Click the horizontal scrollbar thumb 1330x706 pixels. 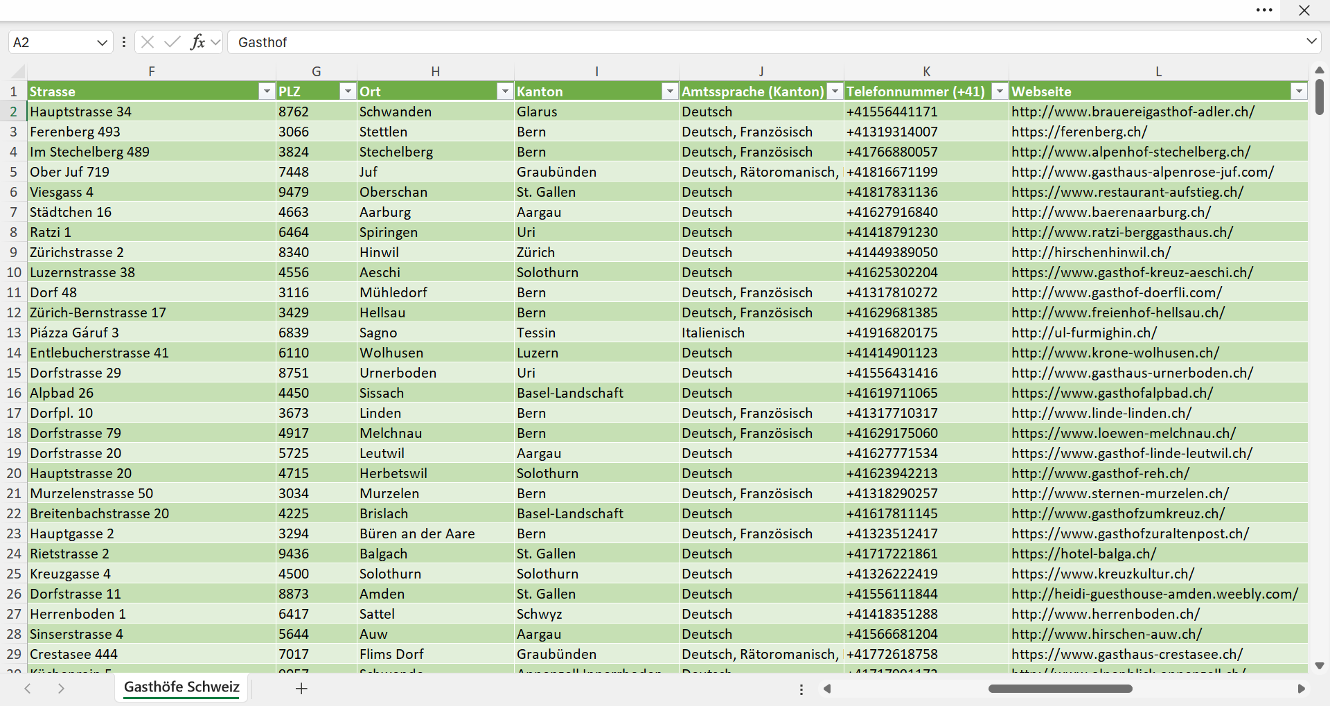coord(1060,689)
